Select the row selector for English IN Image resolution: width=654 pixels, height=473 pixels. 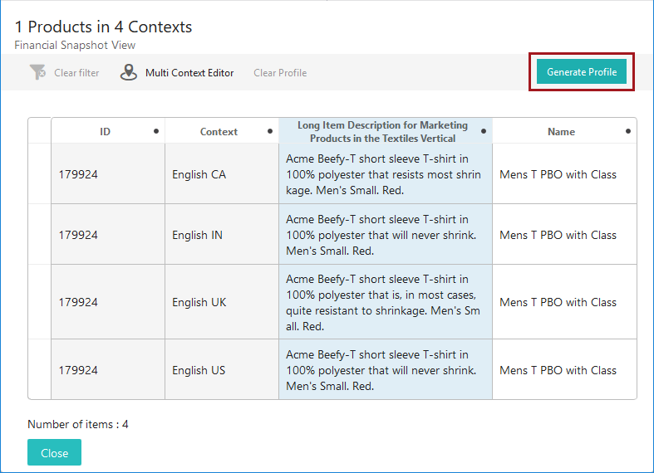[40, 235]
